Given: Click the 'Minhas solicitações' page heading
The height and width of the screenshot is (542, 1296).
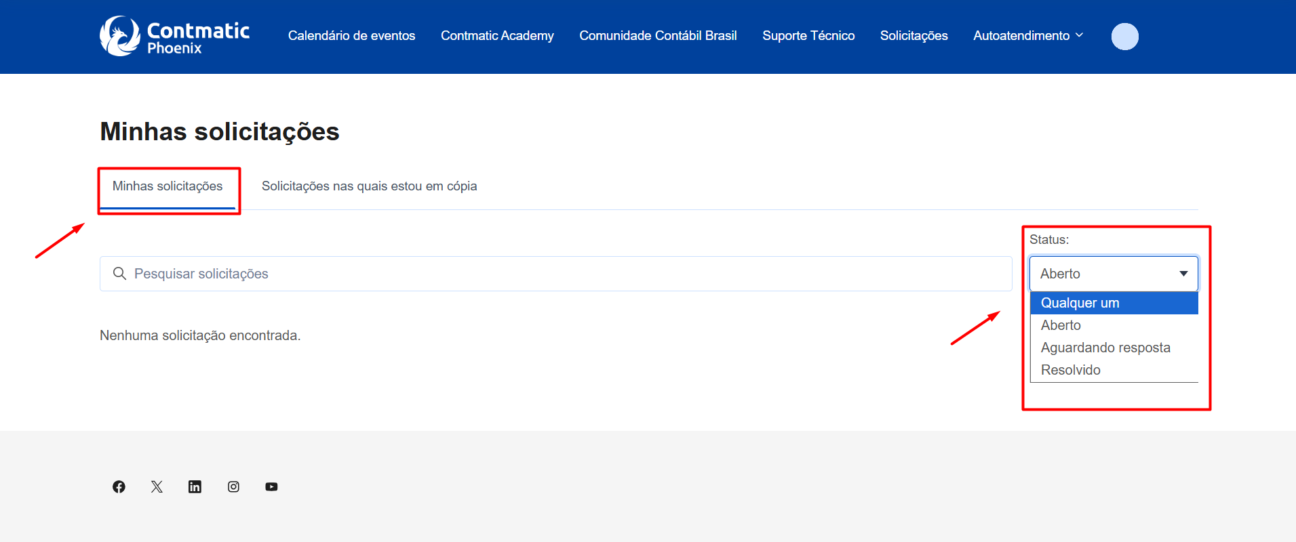Looking at the screenshot, I should click(220, 131).
